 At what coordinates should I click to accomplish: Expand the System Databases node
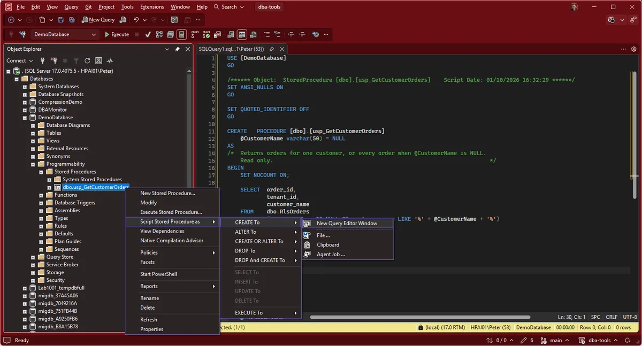(x=25, y=87)
